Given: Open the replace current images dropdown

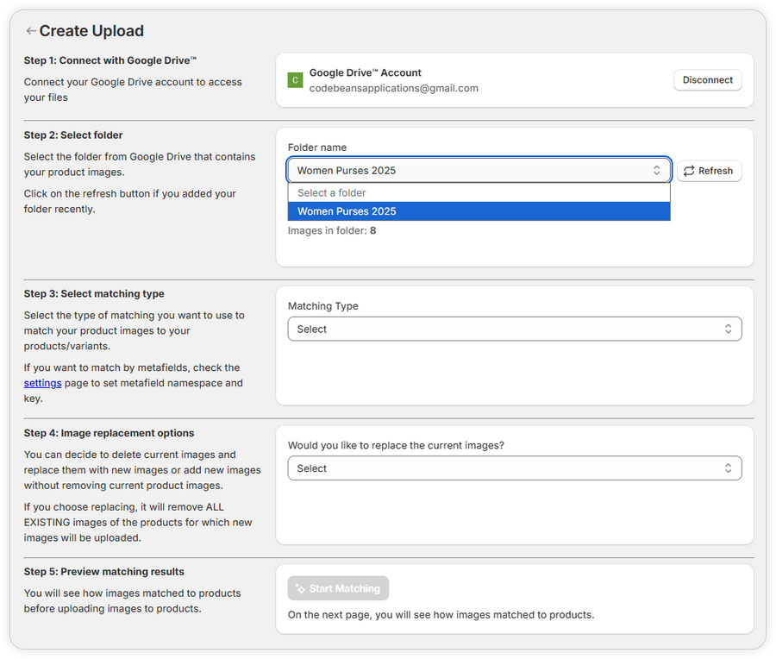Looking at the screenshot, I should 514,468.
